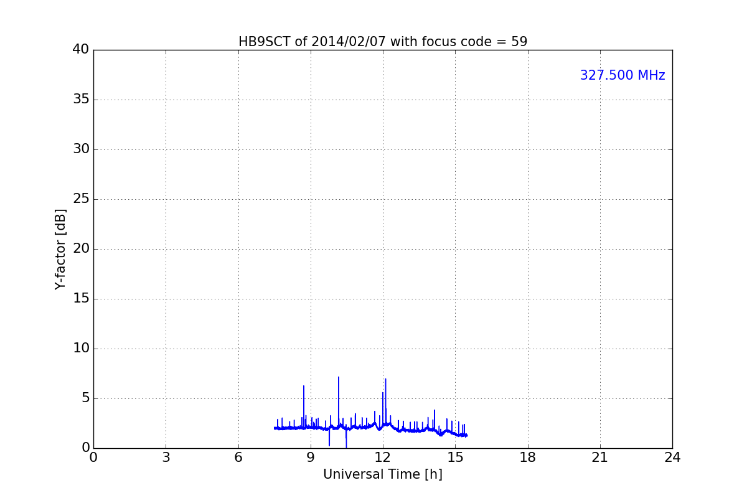Click the x-axis tick label '6'
Screen dimensions: 747x498
[238, 457]
